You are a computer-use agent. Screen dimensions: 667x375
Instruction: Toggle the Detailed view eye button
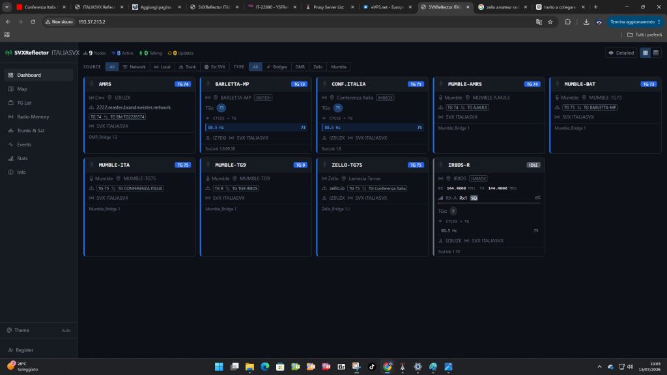tap(621, 53)
